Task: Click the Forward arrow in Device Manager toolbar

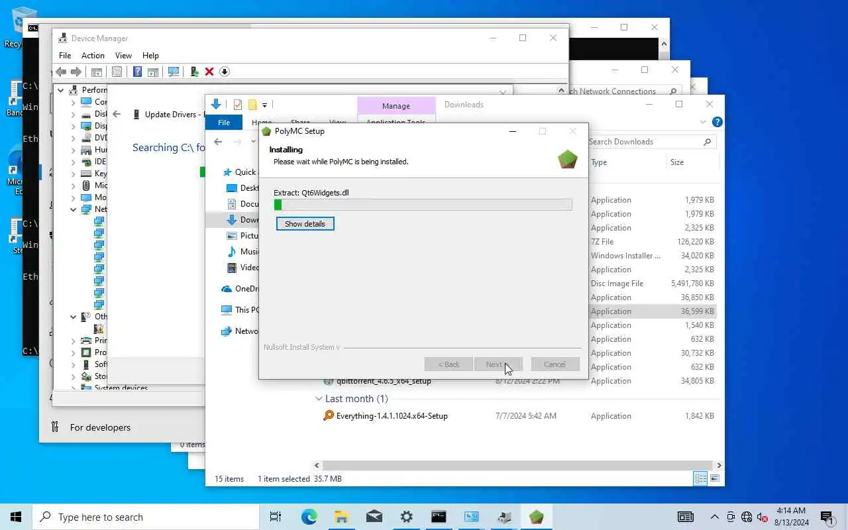Action: tap(76, 72)
